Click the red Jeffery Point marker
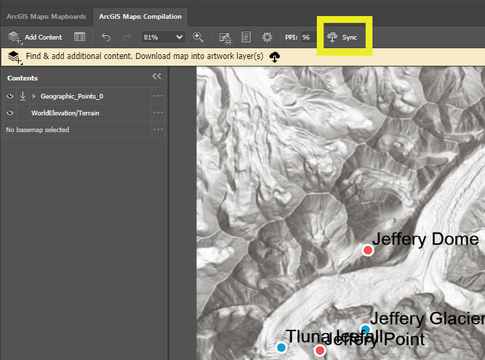485x360 pixels. point(320,351)
